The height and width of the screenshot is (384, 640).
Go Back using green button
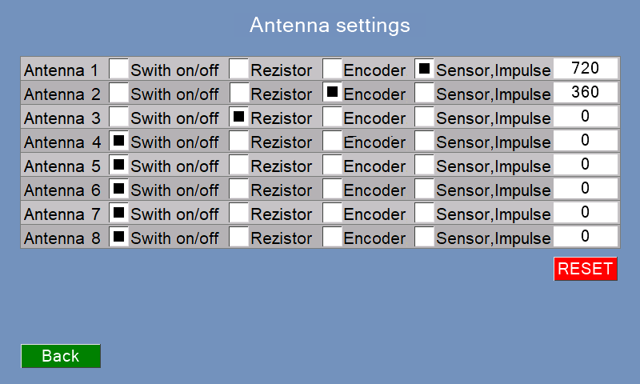61,356
